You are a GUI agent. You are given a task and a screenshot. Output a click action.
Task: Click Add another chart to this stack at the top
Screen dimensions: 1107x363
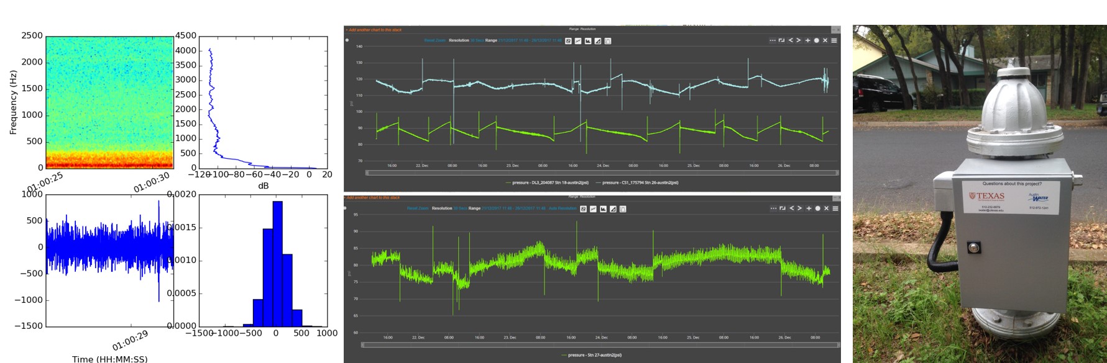(x=375, y=30)
